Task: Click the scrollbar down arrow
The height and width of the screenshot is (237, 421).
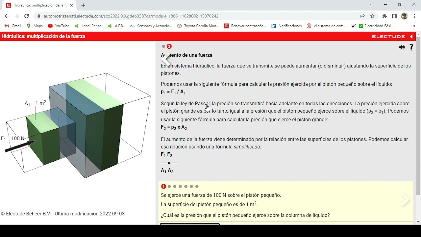Action: (418, 222)
